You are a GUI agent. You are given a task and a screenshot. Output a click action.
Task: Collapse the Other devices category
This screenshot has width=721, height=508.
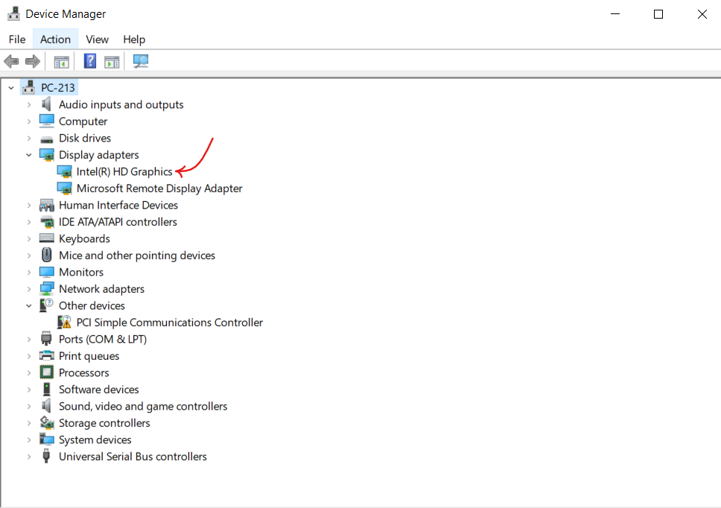click(x=29, y=305)
